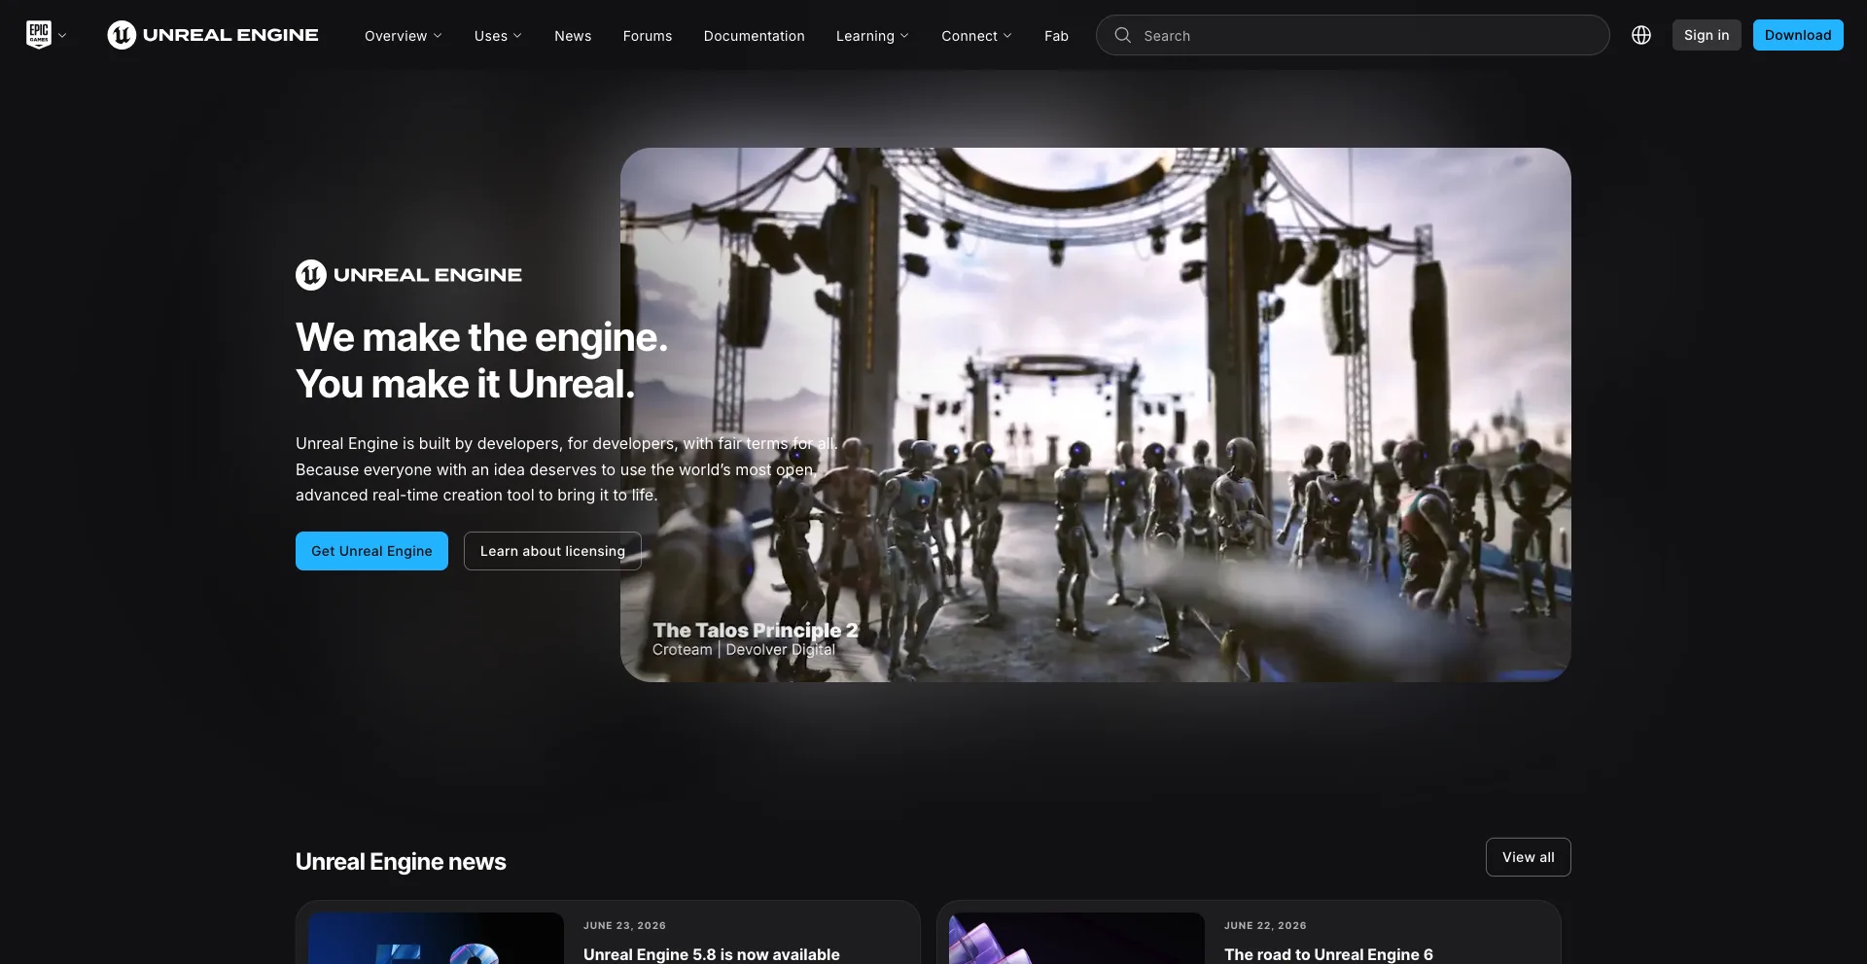Click the Sign in button
The image size is (1867, 964).
tap(1707, 35)
